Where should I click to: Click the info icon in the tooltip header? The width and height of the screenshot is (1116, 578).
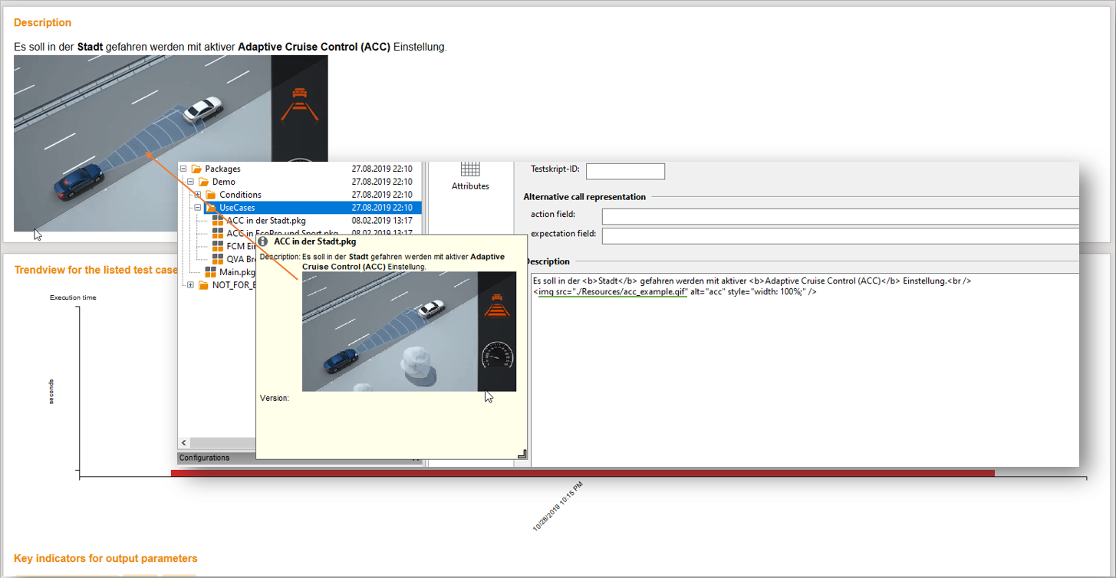tap(262, 241)
